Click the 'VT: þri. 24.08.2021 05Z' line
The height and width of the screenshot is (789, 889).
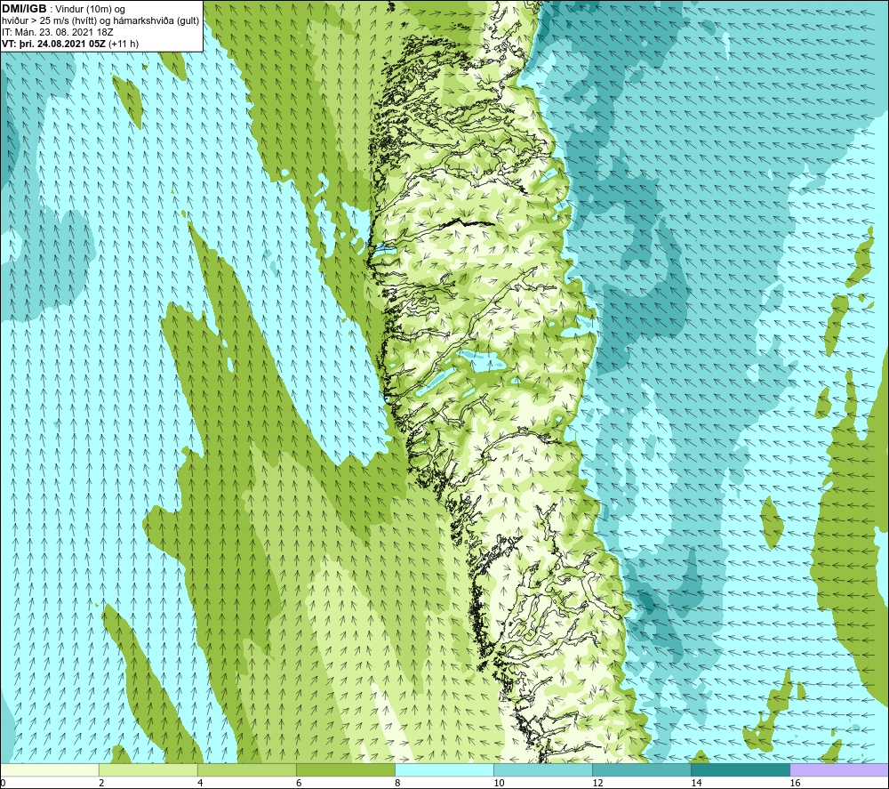click(x=53, y=44)
